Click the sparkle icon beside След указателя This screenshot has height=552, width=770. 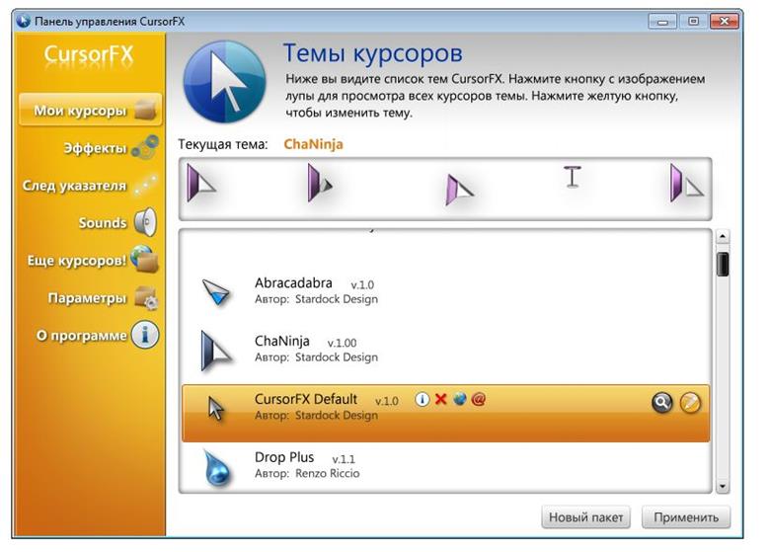[x=145, y=185]
